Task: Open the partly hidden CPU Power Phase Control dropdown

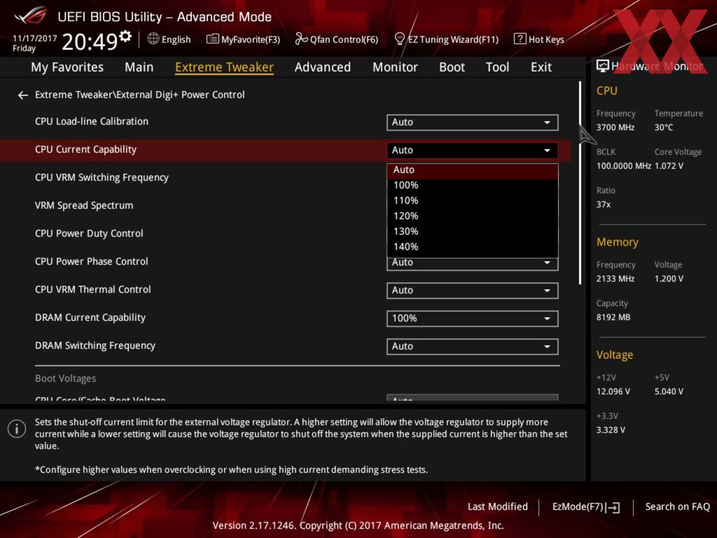Action: coord(472,264)
